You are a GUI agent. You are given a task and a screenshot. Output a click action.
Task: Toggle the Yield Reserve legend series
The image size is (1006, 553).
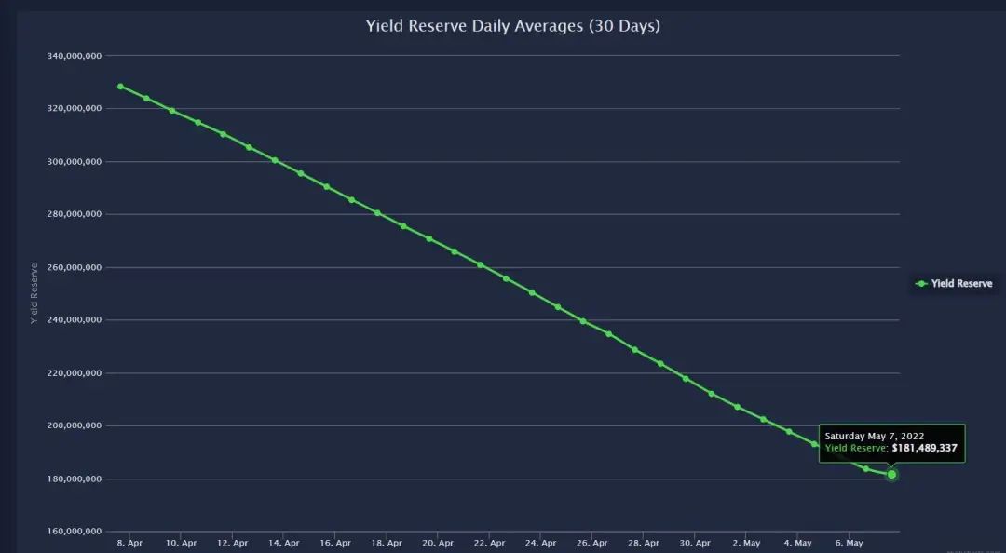point(954,284)
